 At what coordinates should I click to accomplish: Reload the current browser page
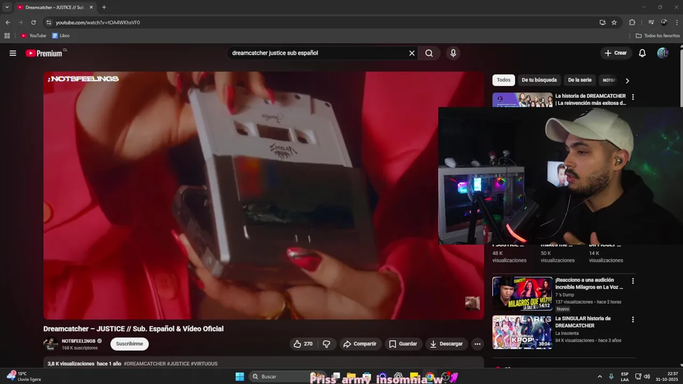coord(33,22)
